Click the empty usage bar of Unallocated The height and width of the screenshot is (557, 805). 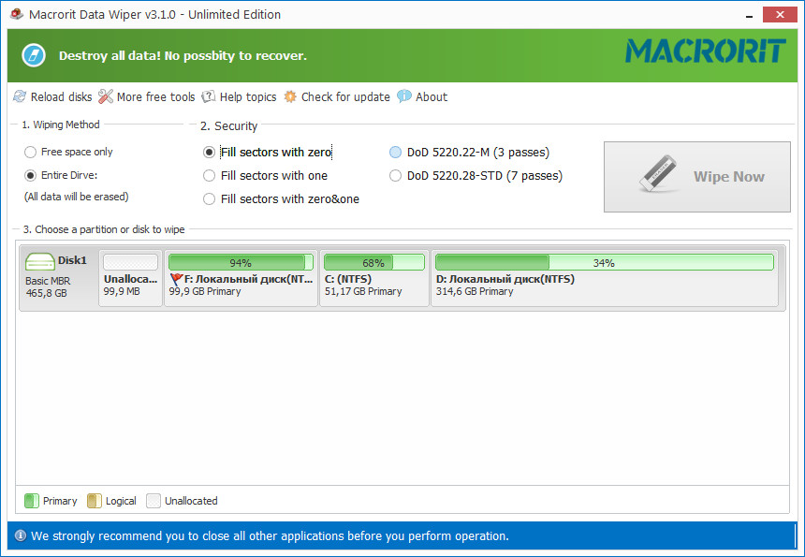click(130, 262)
